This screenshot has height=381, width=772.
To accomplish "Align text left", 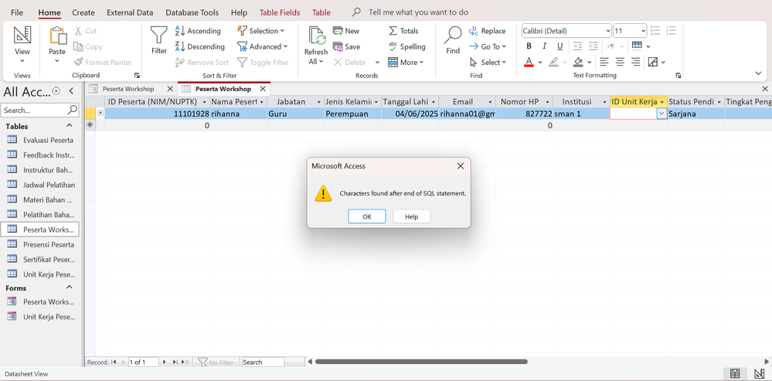I will (x=604, y=62).
